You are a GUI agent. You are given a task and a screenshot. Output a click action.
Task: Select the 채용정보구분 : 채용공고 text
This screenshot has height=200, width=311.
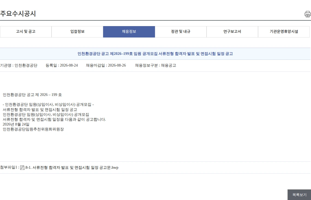(x=155, y=65)
